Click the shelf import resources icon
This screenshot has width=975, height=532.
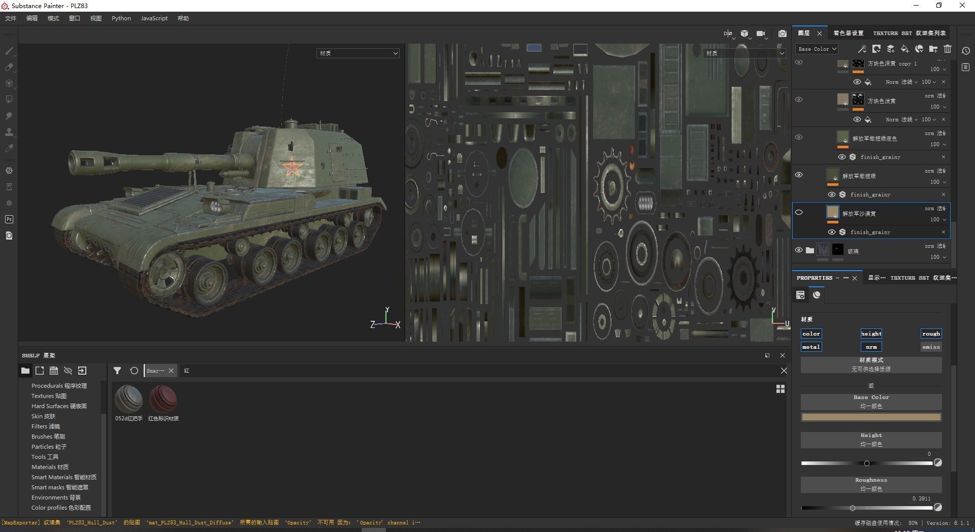click(82, 371)
